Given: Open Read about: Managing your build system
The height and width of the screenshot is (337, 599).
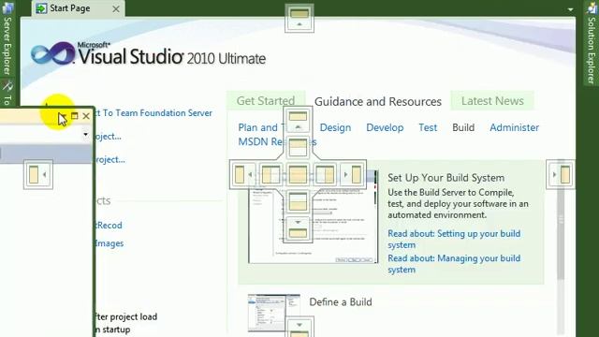Looking at the screenshot, I should point(454,264).
